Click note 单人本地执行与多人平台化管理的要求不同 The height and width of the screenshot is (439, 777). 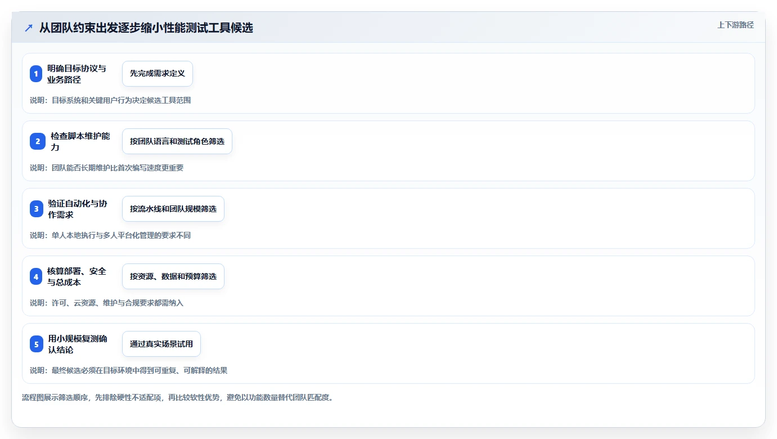(110, 235)
